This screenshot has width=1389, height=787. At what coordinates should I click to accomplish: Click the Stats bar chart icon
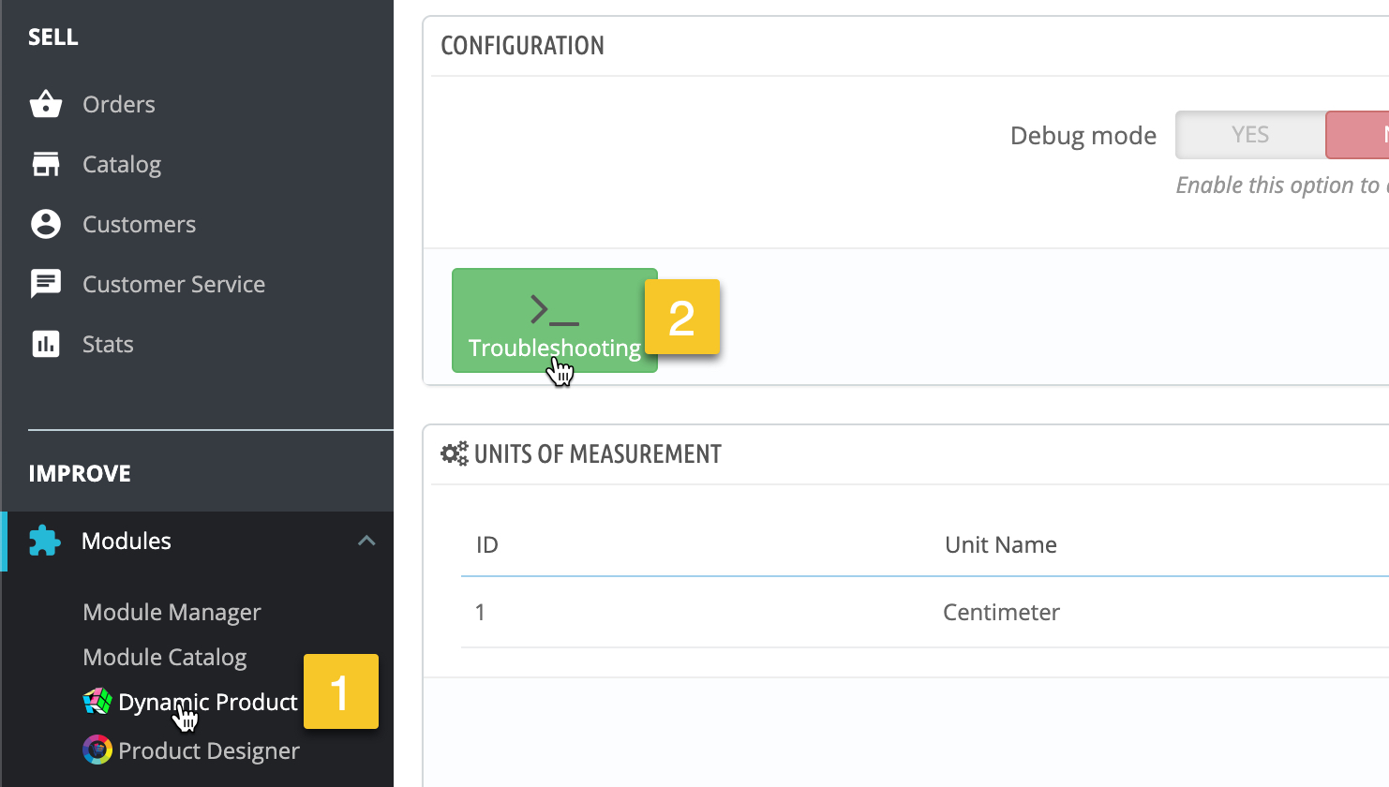pyautogui.click(x=45, y=344)
